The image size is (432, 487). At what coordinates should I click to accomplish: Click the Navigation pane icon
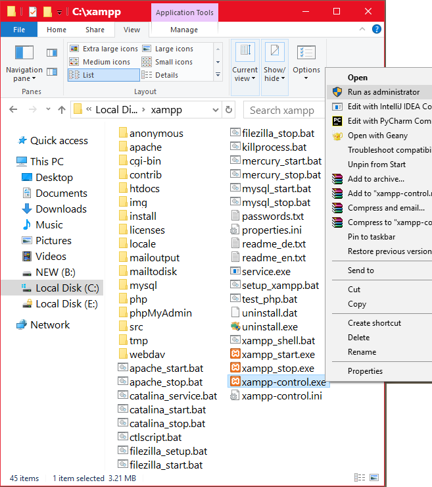[24, 52]
